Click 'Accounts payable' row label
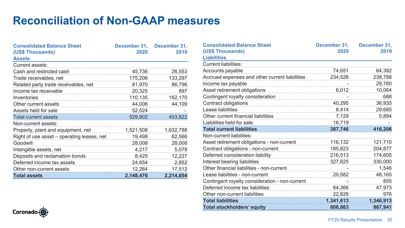This screenshot has height=228, width=405. pos(223,70)
